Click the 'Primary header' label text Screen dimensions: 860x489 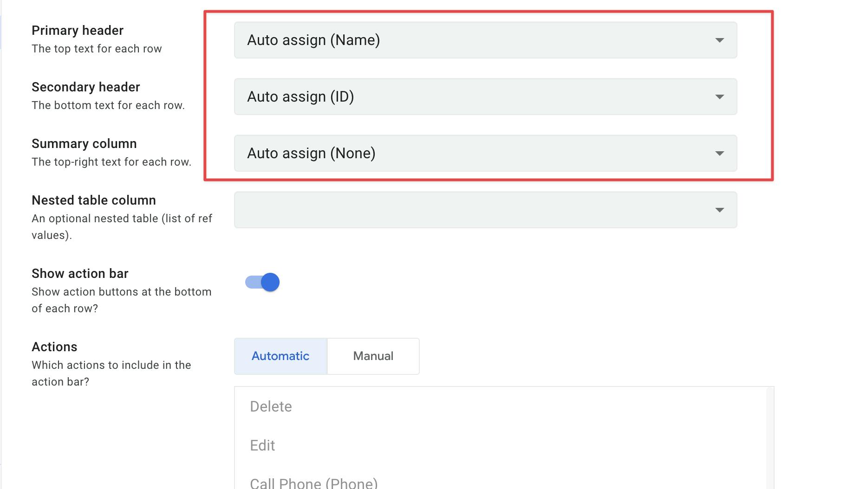click(x=78, y=31)
